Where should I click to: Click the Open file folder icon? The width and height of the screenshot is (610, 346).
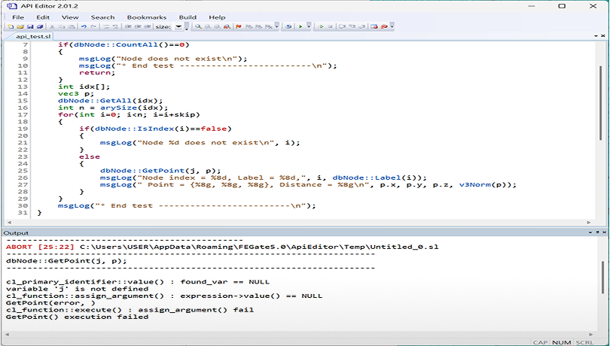coord(20,26)
